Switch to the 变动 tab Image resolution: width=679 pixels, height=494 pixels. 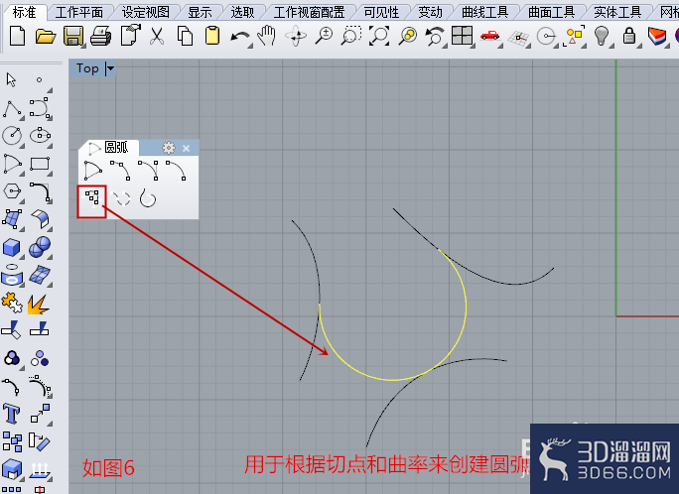click(430, 12)
